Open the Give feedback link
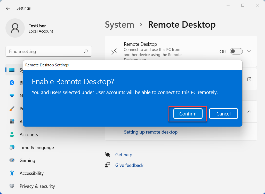265x194 pixels. [x=129, y=165]
